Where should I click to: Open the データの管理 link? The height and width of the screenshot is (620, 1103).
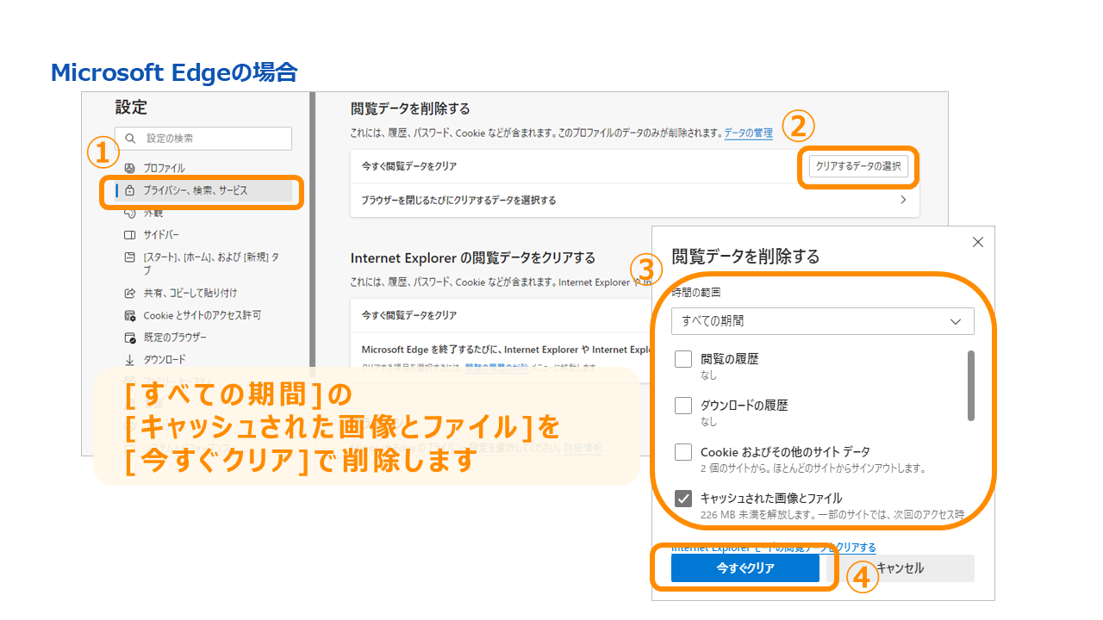click(x=748, y=133)
